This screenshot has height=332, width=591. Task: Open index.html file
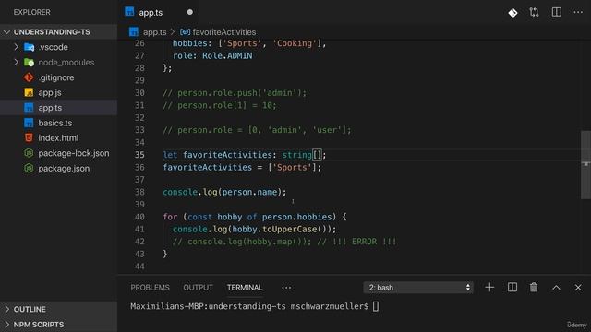(x=58, y=138)
